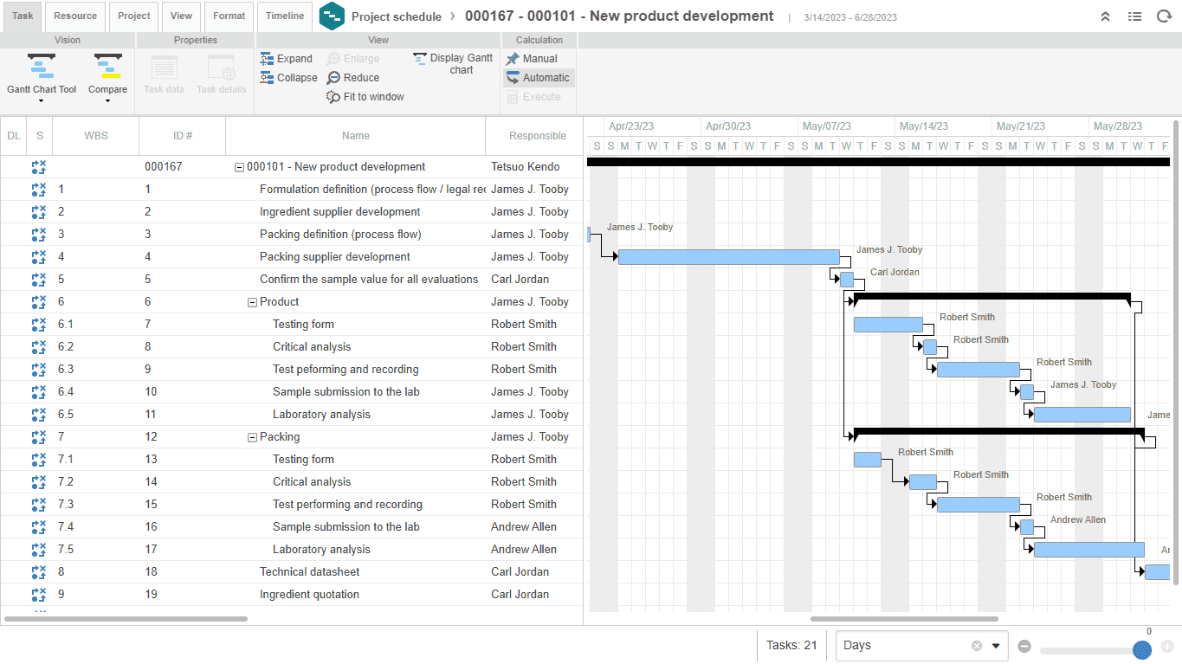This screenshot has width=1182, height=664.
Task: Click the Tasks: 21 status text
Action: (791, 646)
